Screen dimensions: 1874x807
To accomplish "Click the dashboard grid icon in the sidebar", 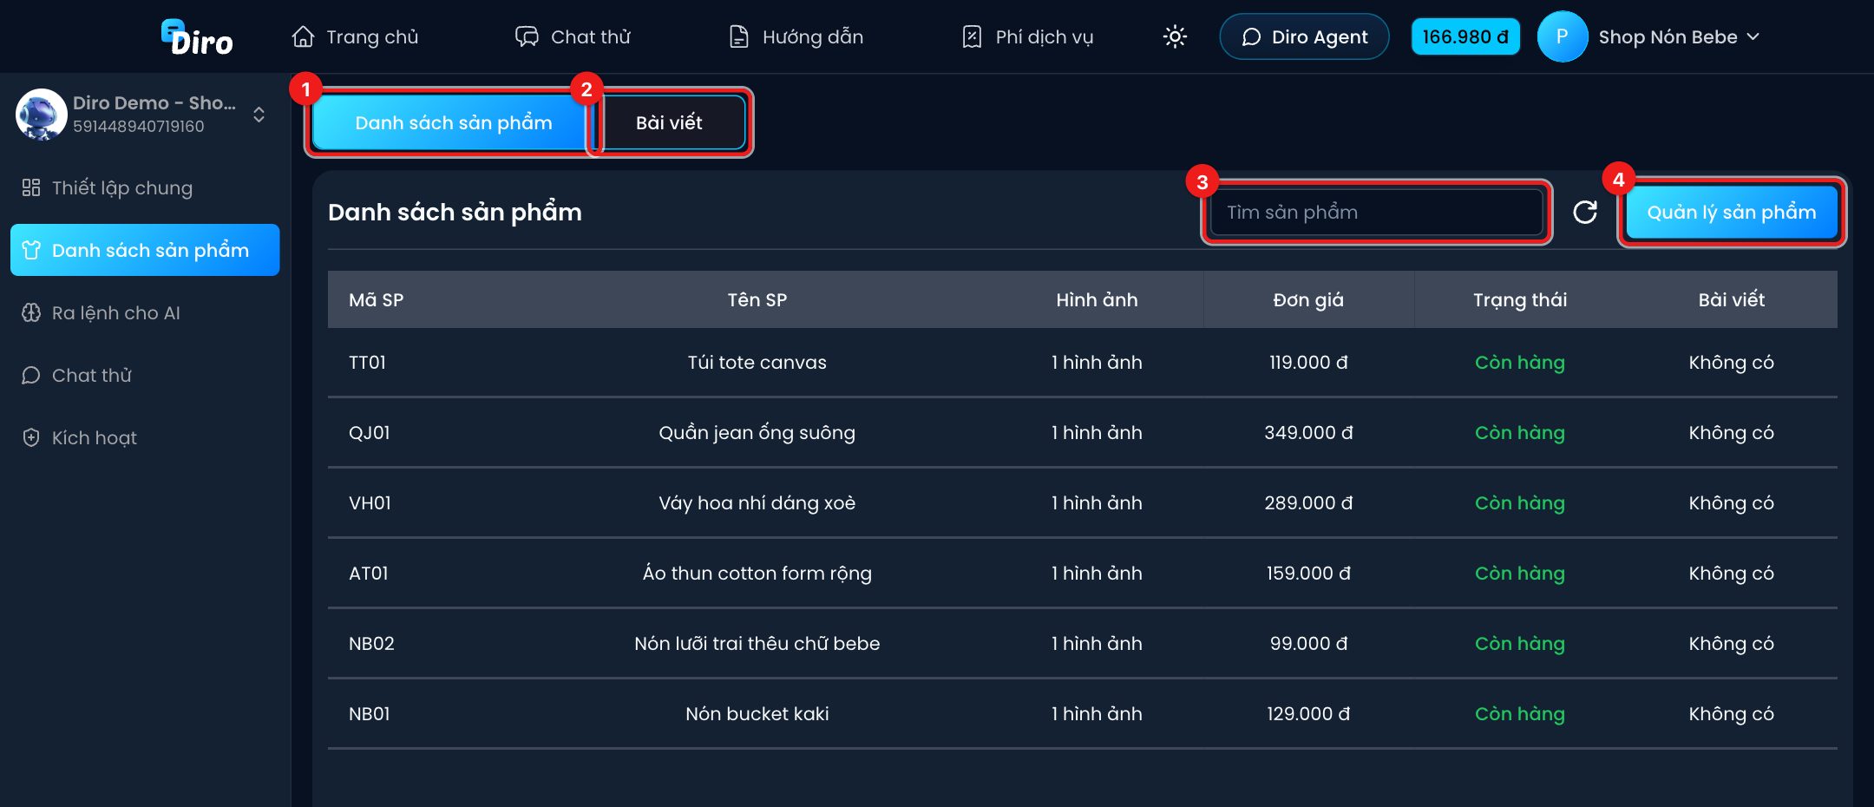I will (x=31, y=187).
